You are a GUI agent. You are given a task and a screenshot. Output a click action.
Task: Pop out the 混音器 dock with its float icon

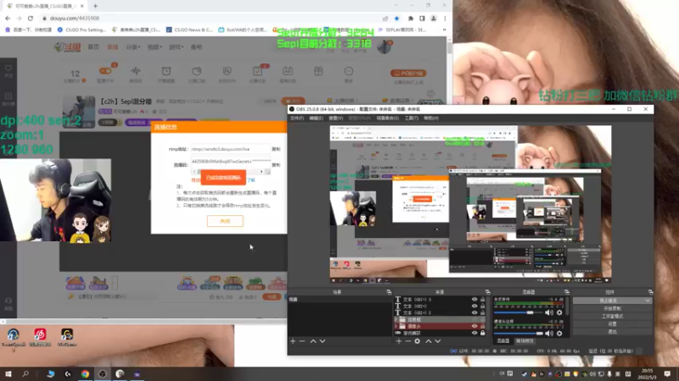pos(567,292)
